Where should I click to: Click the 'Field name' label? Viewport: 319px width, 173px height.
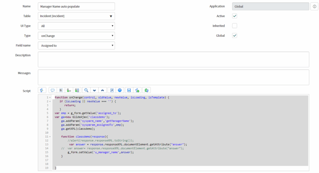coord(23,46)
